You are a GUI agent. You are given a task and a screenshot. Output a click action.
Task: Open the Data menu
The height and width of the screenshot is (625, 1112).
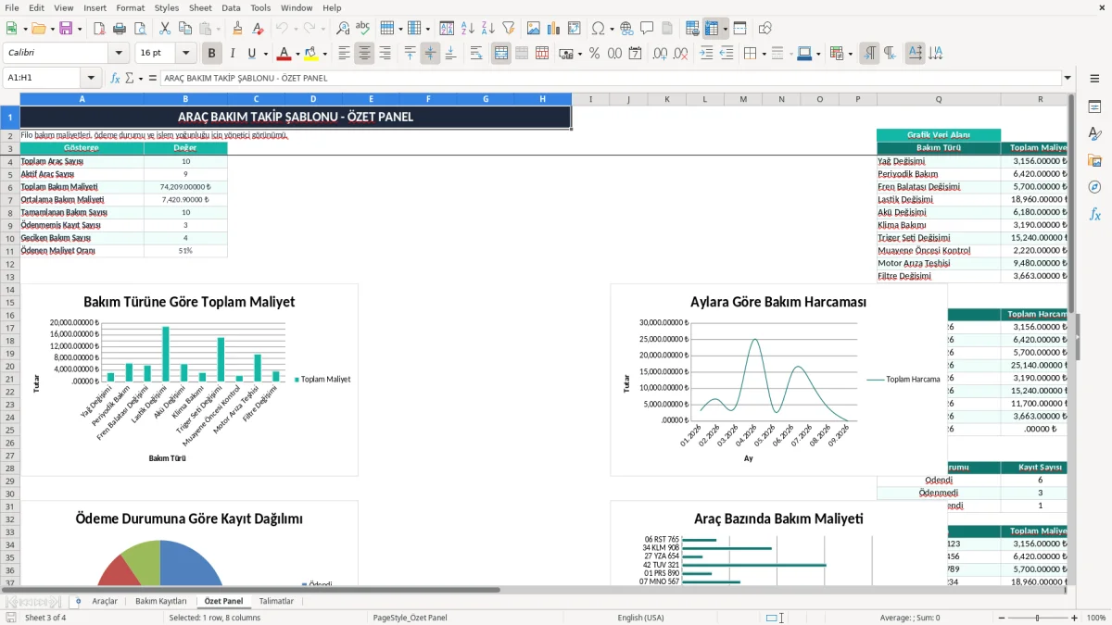pos(231,7)
